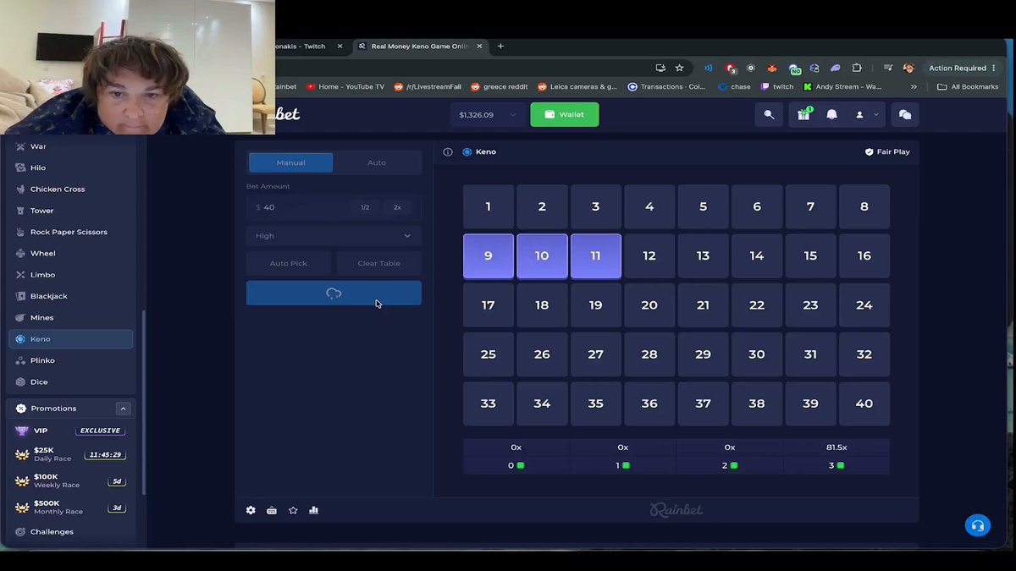The image size is (1016, 571).
Task: Open the browser Extensions puzzle icon
Action: coord(857,68)
